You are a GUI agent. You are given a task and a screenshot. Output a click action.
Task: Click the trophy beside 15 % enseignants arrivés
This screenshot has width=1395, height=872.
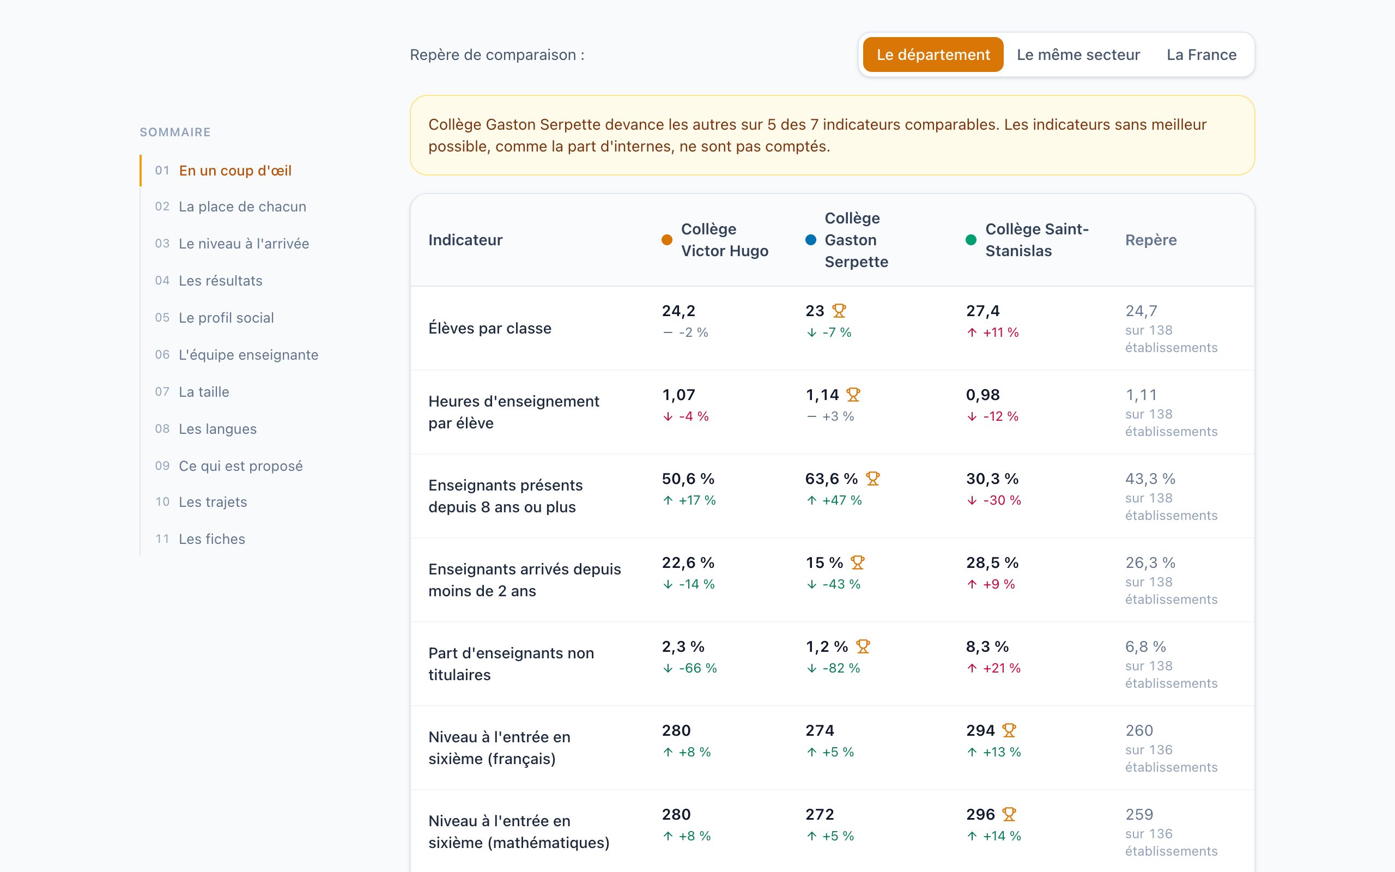tap(858, 562)
